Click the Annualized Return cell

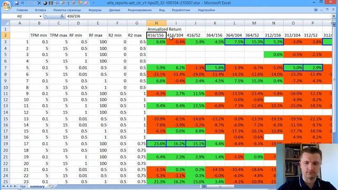coord(164,29)
